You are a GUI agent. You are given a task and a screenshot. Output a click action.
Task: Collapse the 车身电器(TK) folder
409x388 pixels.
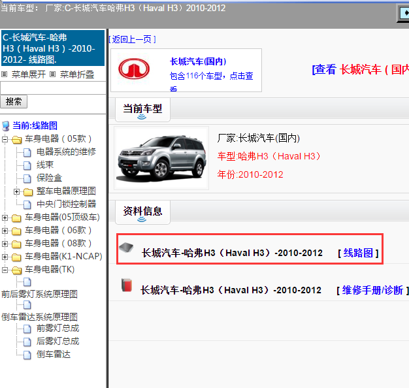[5, 270]
